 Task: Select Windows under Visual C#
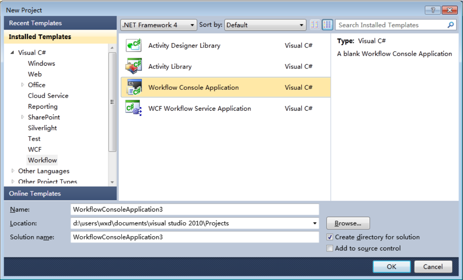pyautogui.click(x=41, y=64)
